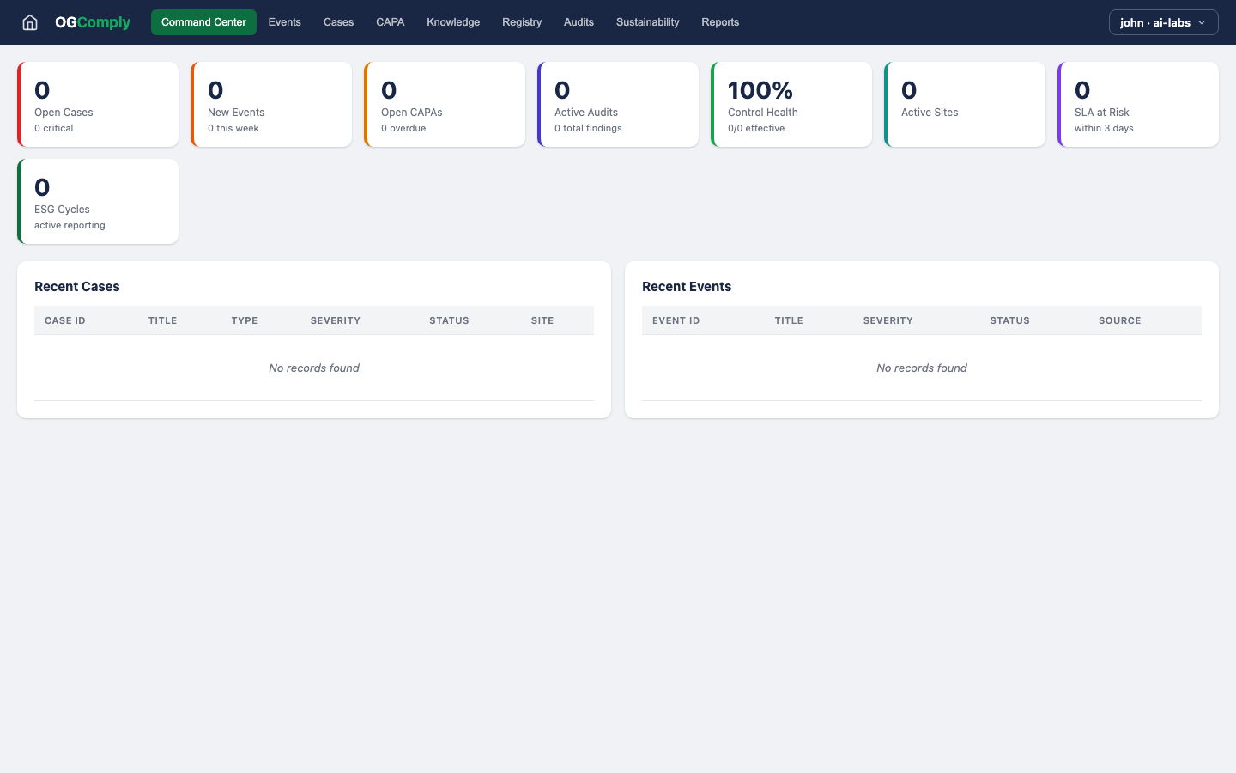Open the john · ai-labs account dropdown
This screenshot has width=1236, height=773.
[x=1163, y=22]
